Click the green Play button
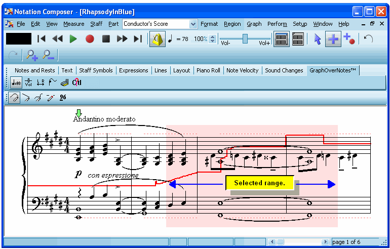The width and height of the screenshot is (390, 249). point(73,39)
